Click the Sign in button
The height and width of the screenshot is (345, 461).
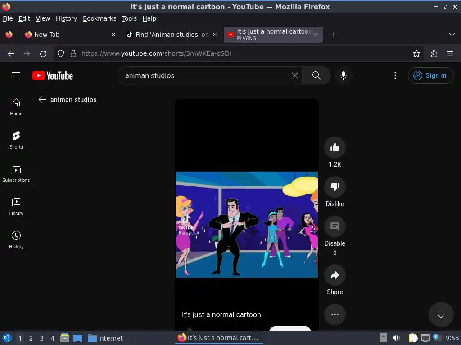[430, 75]
